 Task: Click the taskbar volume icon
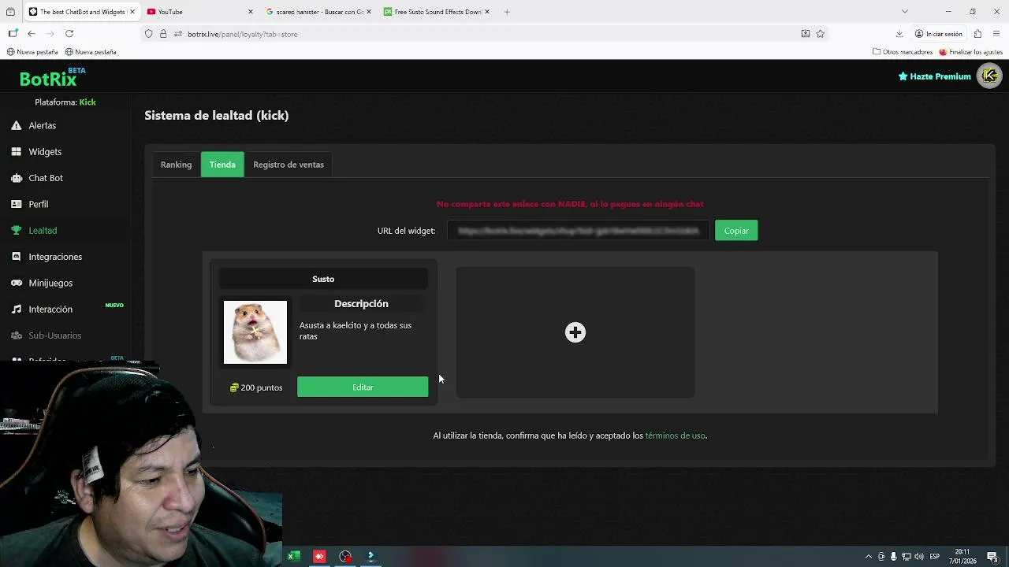click(x=919, y=557)
